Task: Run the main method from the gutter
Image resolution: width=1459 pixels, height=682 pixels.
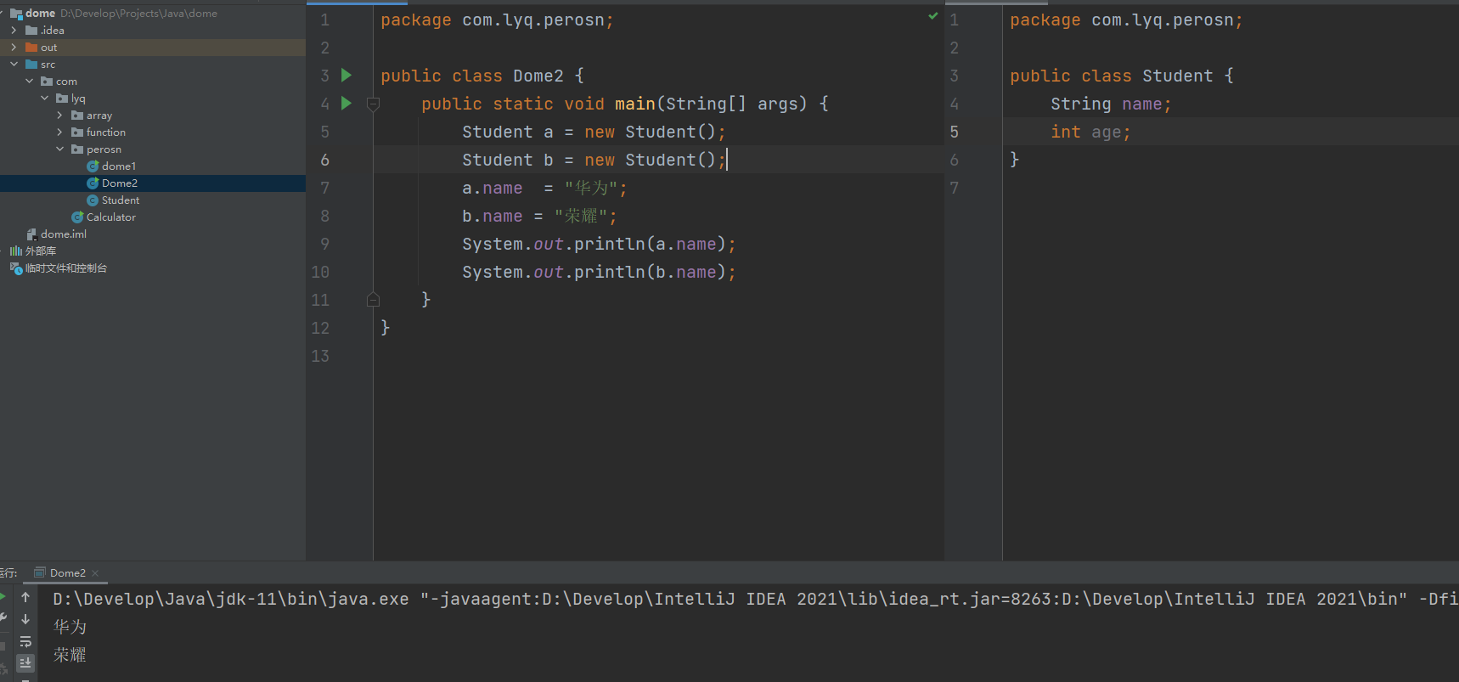Action: 346,104
